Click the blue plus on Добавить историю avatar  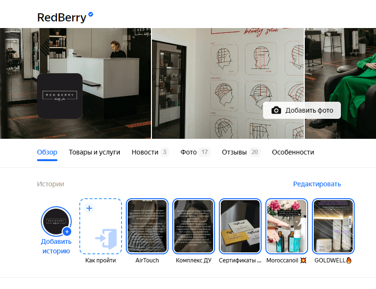click(x=67, y=231)
